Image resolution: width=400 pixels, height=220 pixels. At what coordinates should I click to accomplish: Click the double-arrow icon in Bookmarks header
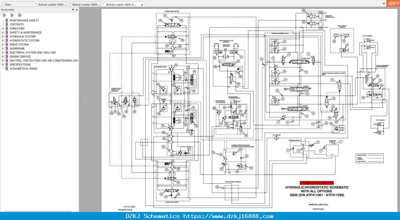[x=73, y=10]
